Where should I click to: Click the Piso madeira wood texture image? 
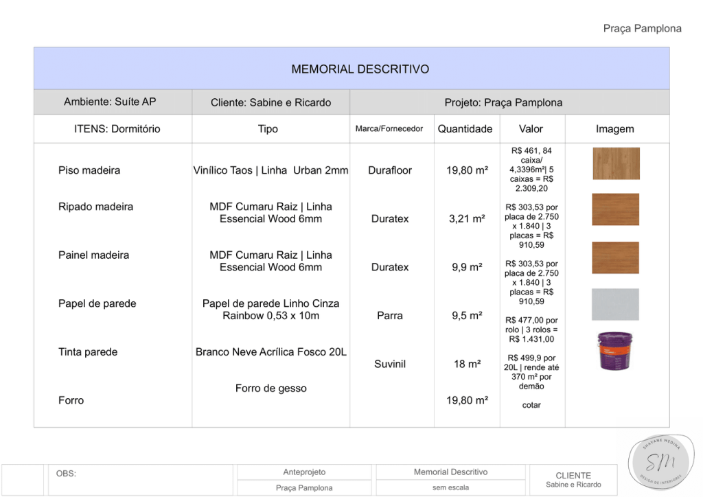tap(616, 163)
